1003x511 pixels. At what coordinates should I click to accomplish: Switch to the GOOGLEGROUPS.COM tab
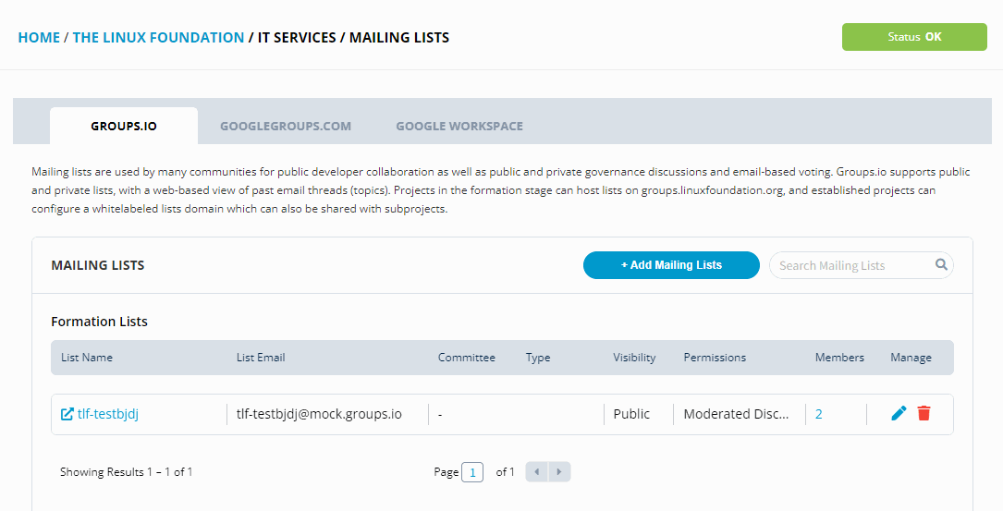tap(286, 126)
